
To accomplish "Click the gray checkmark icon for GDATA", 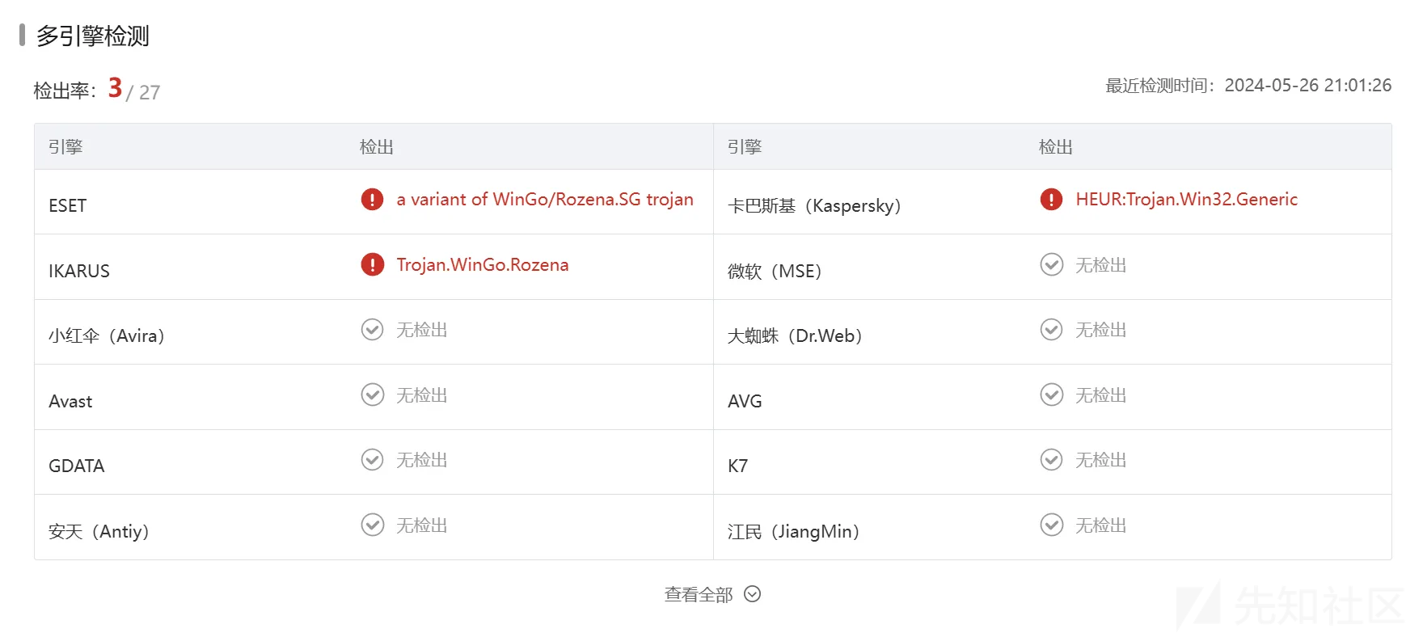I will [x=372, y=460].
